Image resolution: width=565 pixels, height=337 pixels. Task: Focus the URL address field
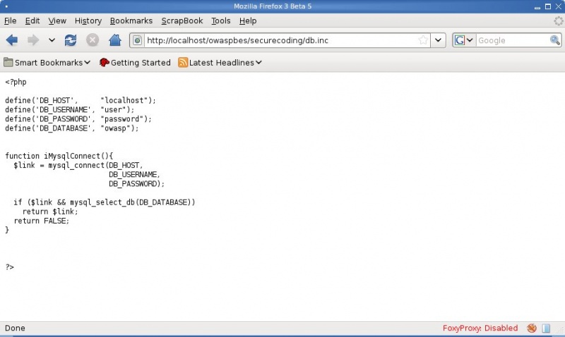(281, 40)
